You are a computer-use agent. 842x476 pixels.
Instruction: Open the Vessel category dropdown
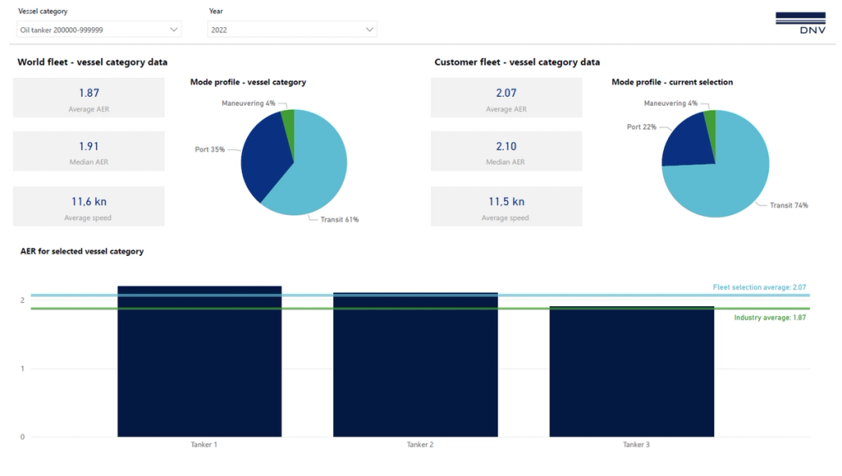click(x=99, y=30)
